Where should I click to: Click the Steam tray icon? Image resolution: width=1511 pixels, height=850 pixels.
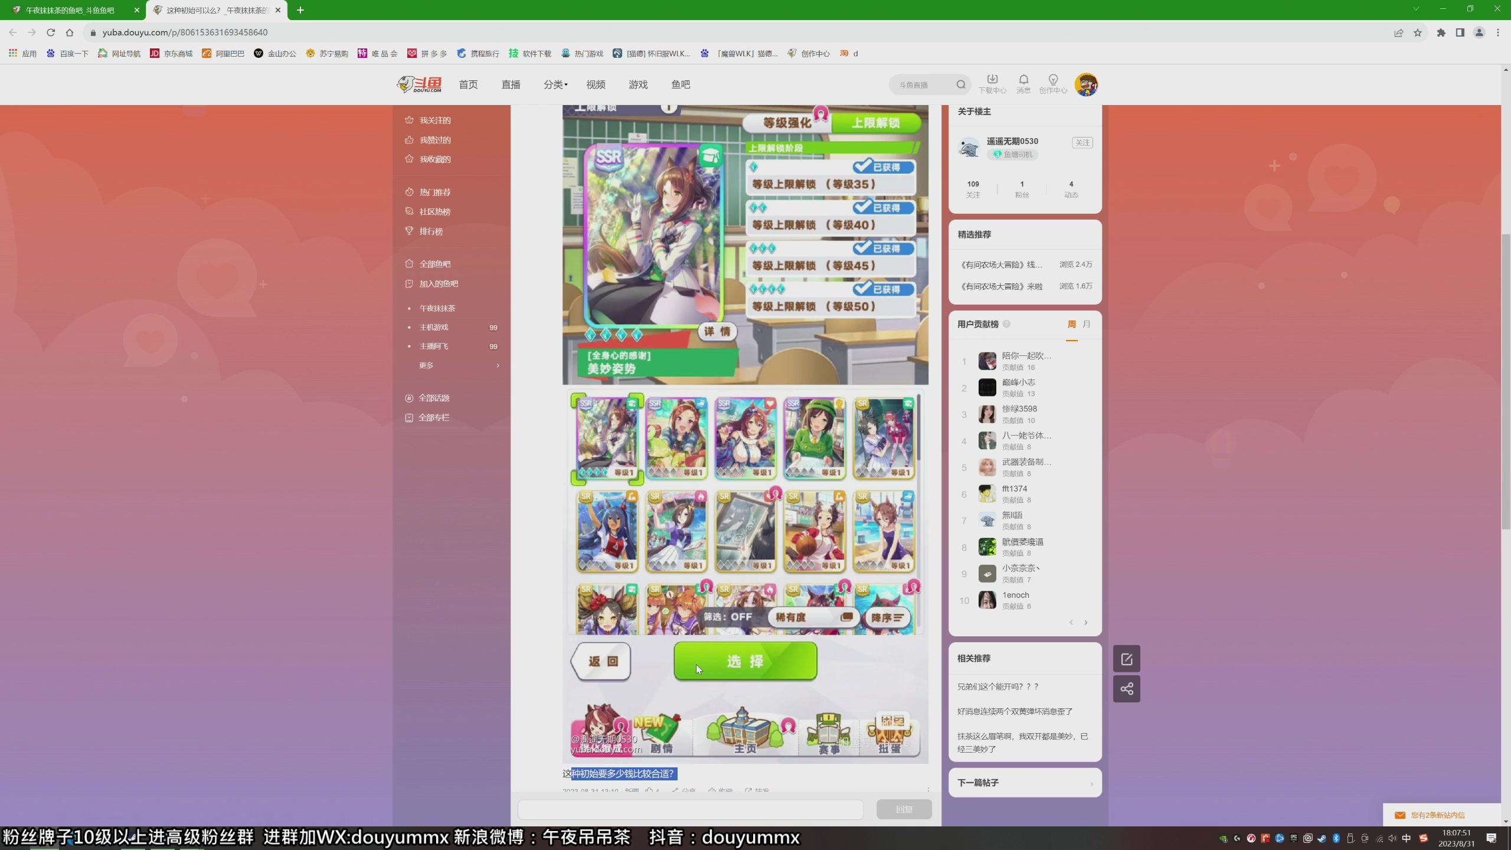click(1322, 838)
